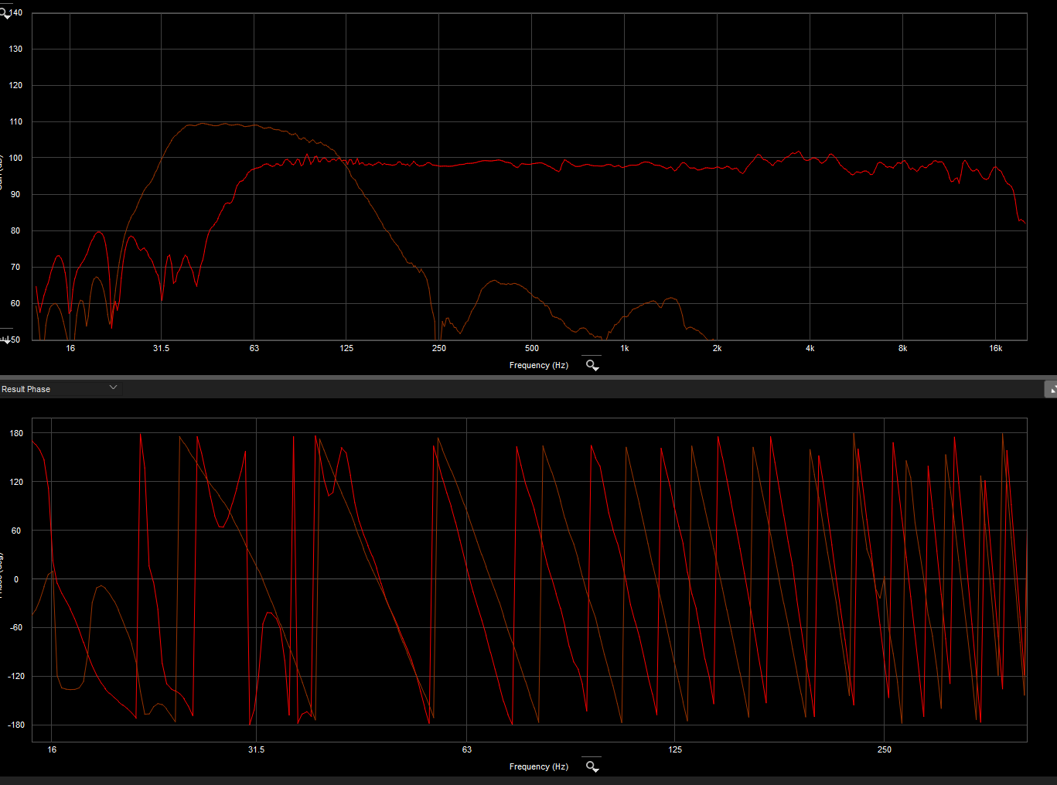Screen dimensions: 1057x785
Task: Click the 100 label on the gain axis
Action: [x=15, y=158]
